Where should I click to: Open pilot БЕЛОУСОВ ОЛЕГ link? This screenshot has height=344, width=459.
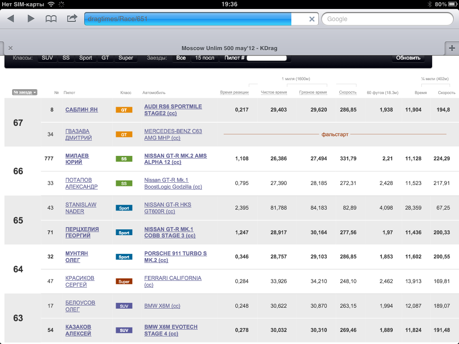click(80, 306)
